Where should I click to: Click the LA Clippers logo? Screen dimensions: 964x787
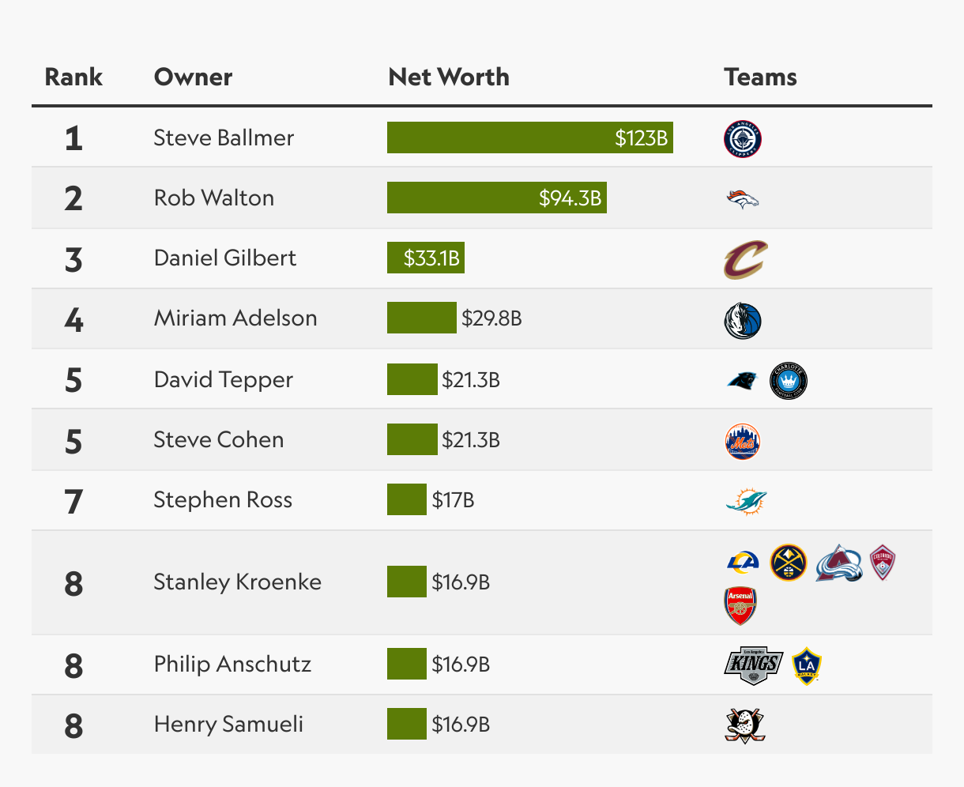pyautogui.click(x=743, y=138)
